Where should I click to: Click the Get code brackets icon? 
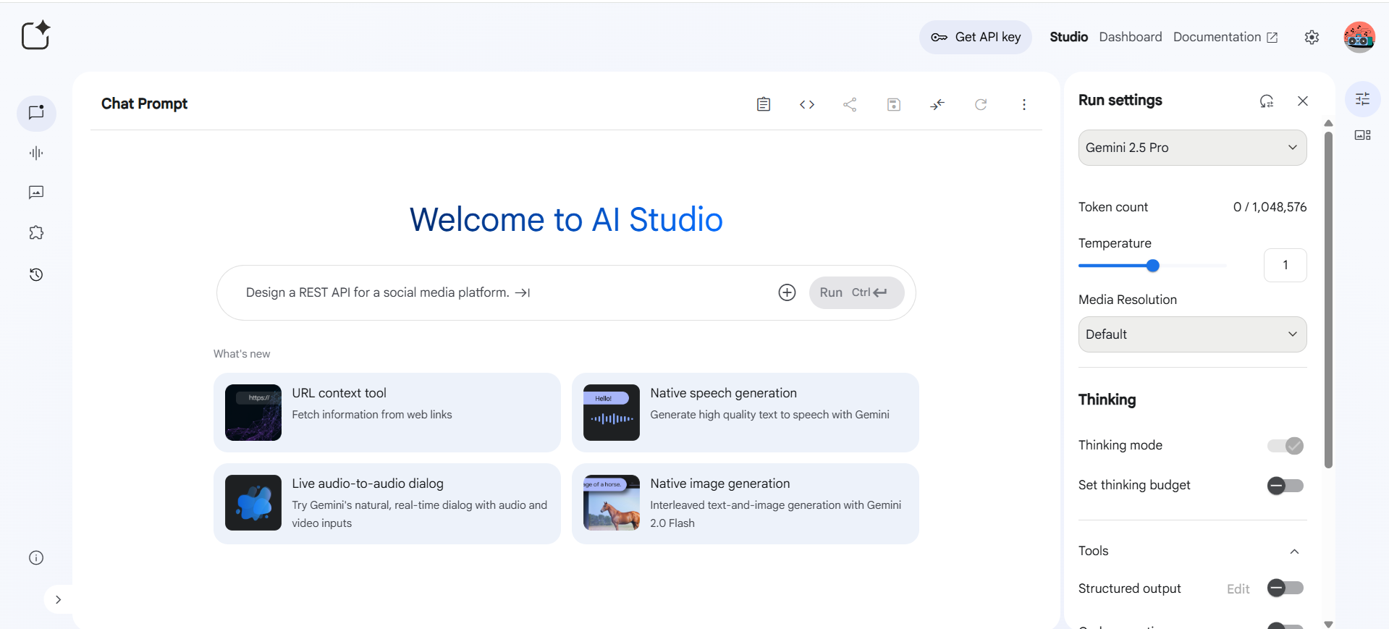point(807,105)
